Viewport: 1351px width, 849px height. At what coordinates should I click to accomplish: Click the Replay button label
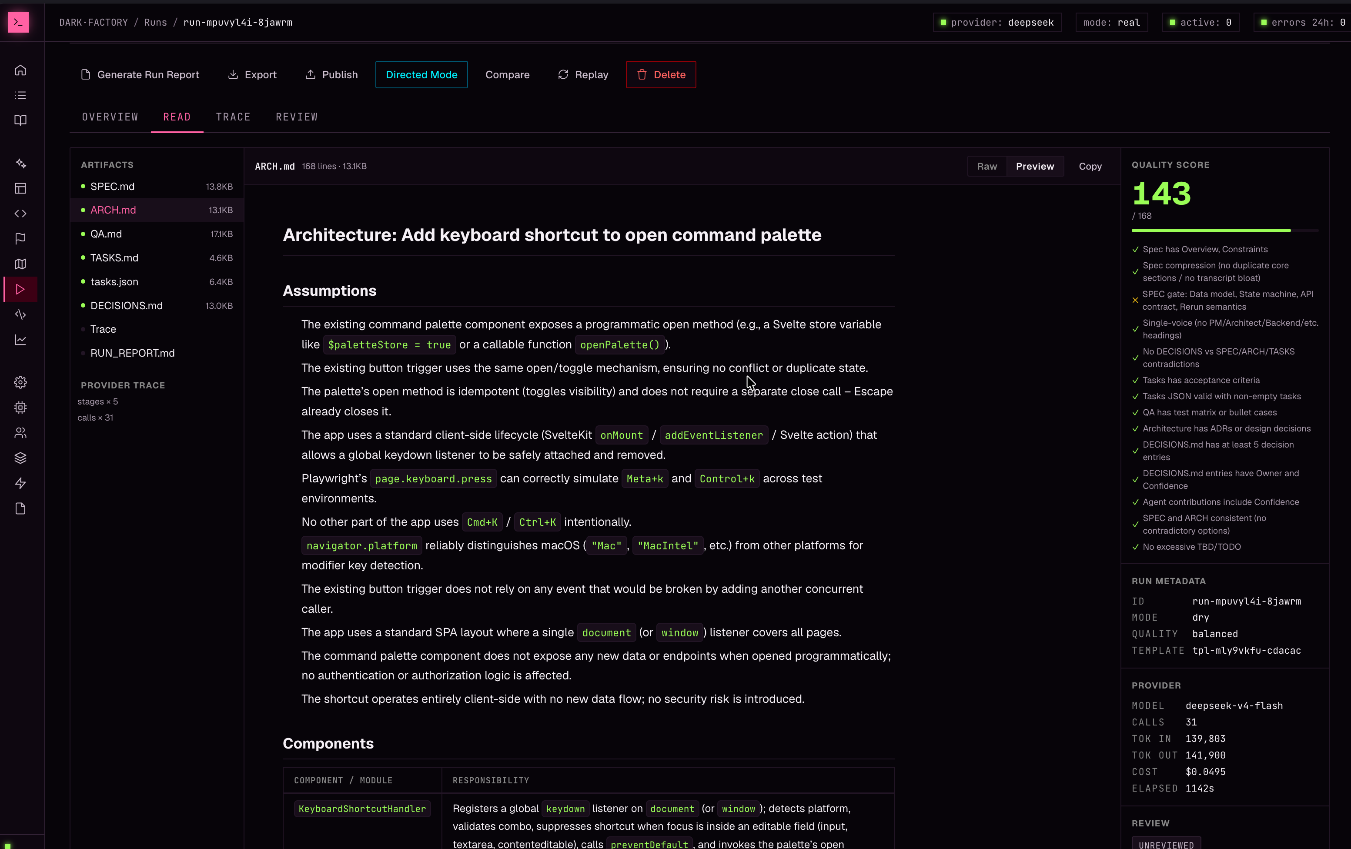pos(592,75)
